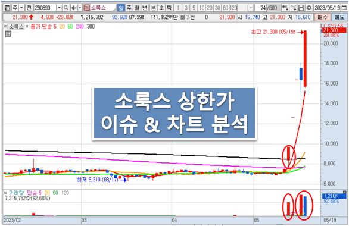This screenshot has height=226, width=349.
Task: Click the 7,216K volume axis tag
Action: click(x=334, y=196)
